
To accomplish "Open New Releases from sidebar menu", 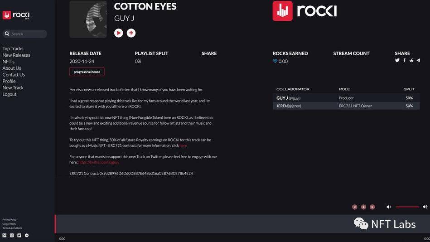I will click(x=16, y=55).
